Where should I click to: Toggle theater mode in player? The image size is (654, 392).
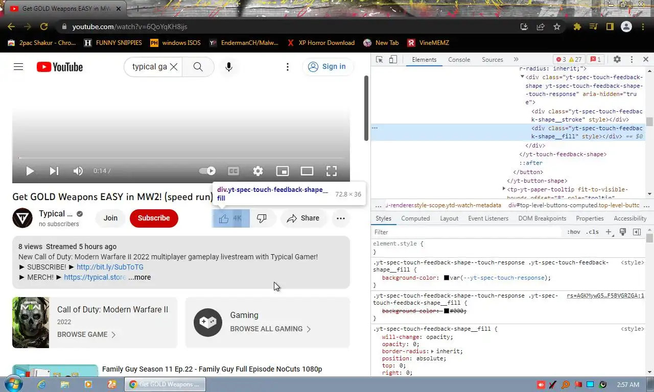(307, 171)
